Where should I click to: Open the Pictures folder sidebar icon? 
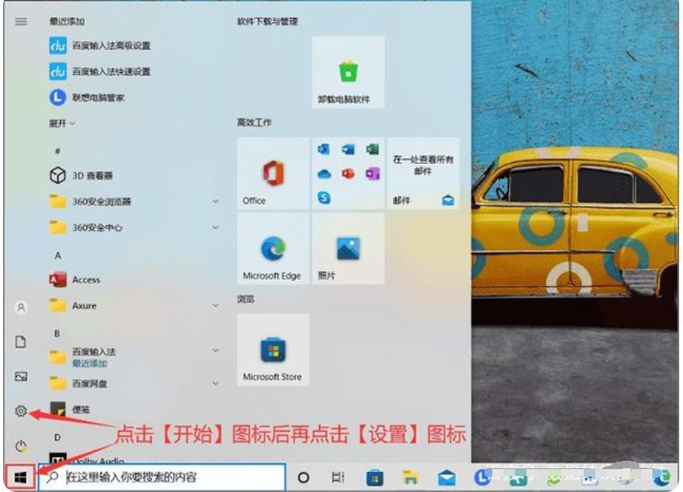[21, 377]
